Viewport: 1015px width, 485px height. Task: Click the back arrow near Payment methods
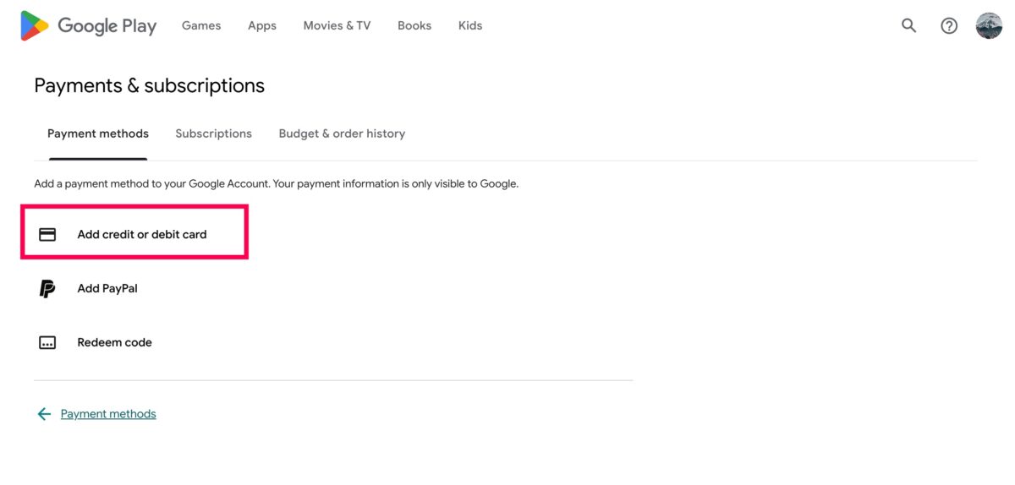[44, 414]
